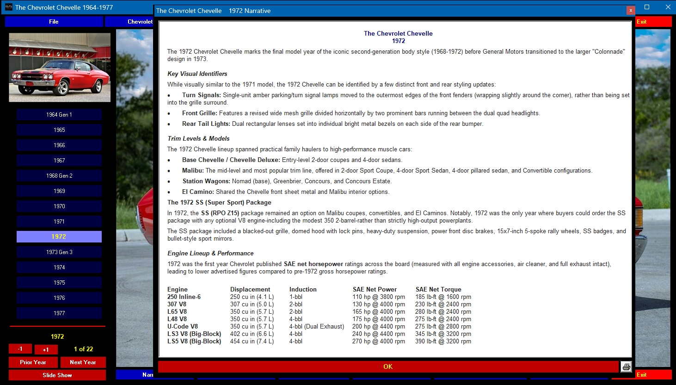Image resolution: width=676 pixels, height=385 pixels.
Task: Click the '250 Inline-6' engine row label
Action: tap(184, 297)
